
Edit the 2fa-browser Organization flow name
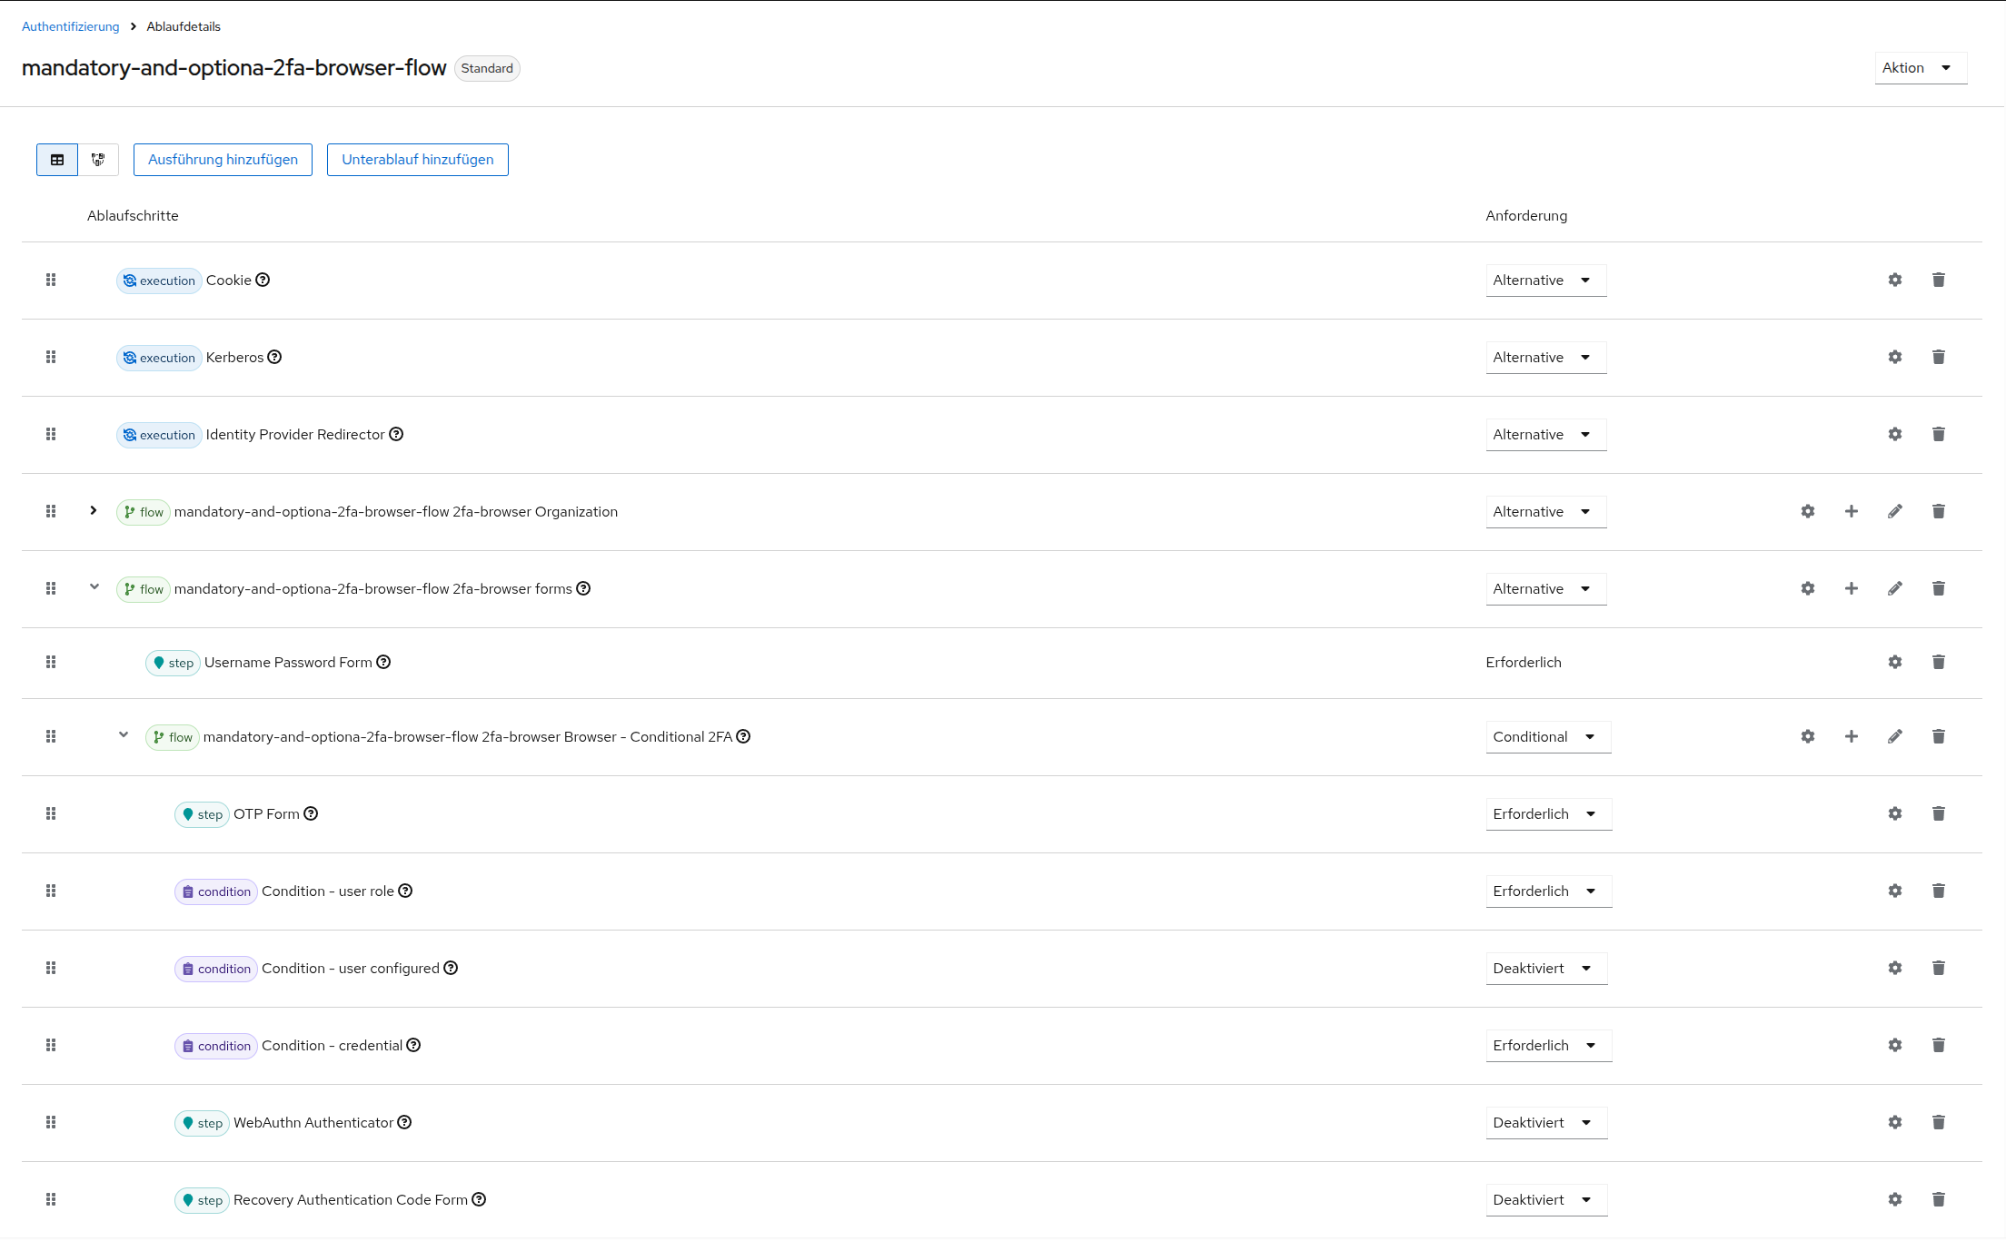point(1894,511)
